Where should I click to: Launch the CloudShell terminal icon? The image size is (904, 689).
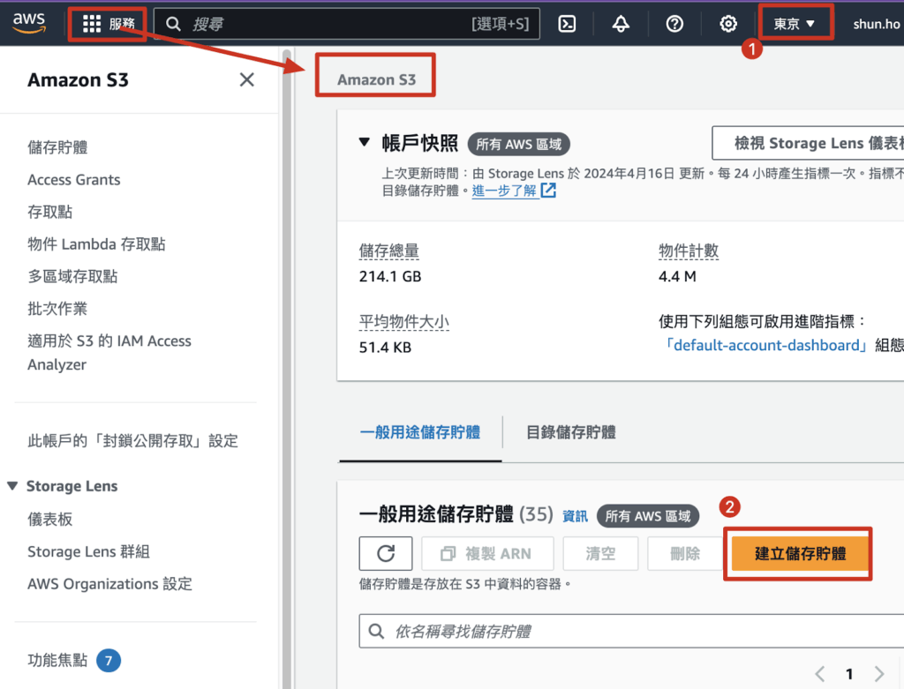pos(568,24)
